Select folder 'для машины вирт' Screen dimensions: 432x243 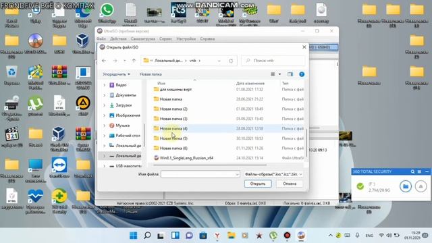(175, 89)
